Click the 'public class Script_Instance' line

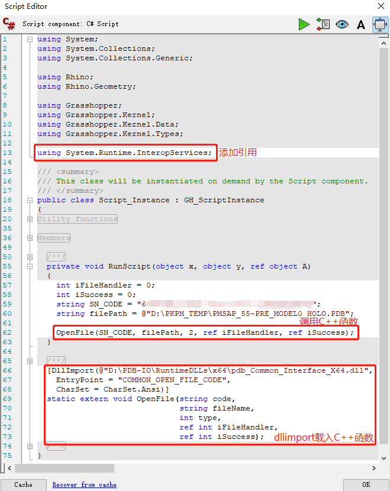coord(151,200)
